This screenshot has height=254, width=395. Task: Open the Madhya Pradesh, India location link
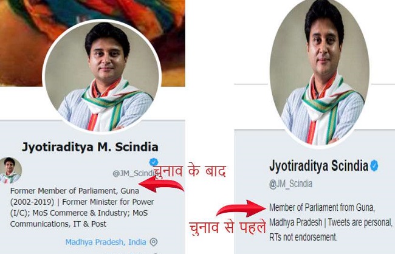106,242
